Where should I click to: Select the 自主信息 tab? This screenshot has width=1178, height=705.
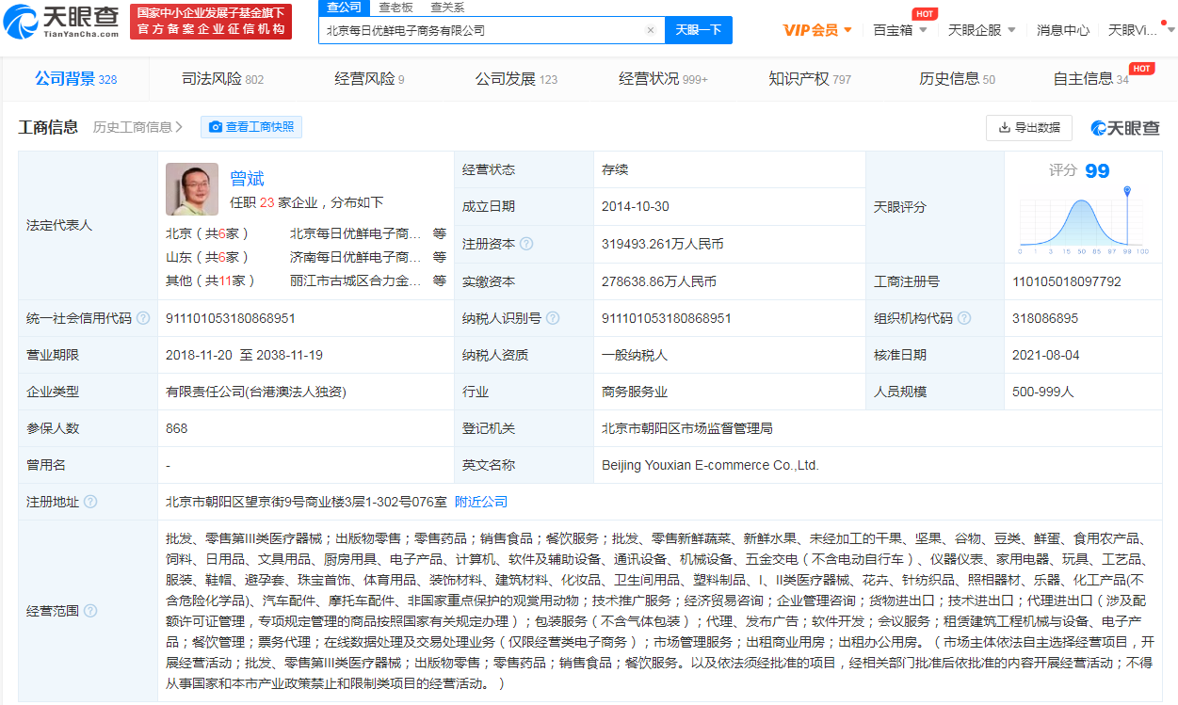[1090, 79]
